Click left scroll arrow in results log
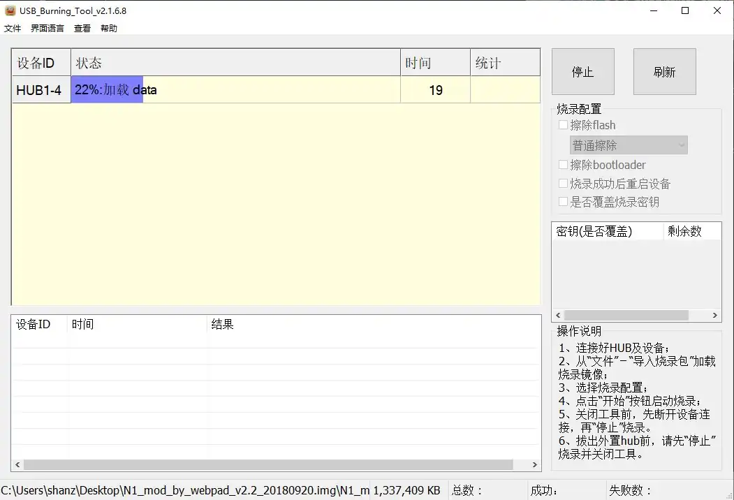734x500 pixels. click(x=17, y=465)
